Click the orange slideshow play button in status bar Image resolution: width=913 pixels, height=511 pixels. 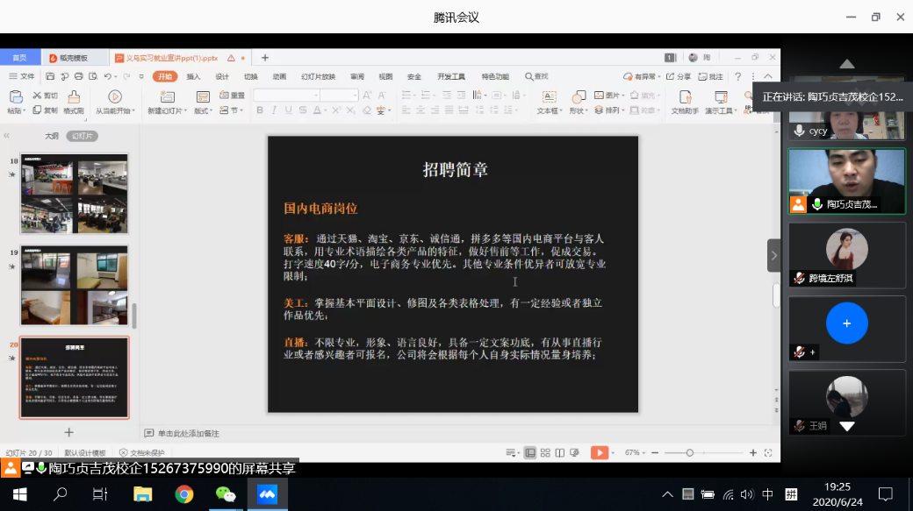[599, 452]
